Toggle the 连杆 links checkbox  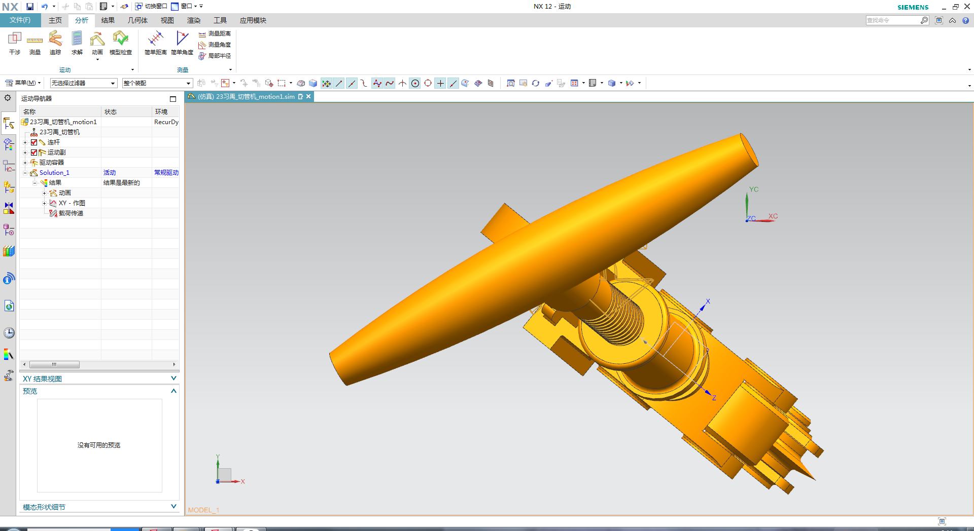coord(34,142)
